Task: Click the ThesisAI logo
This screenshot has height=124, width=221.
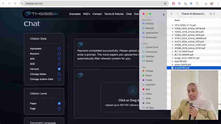Action: [41, 14]
